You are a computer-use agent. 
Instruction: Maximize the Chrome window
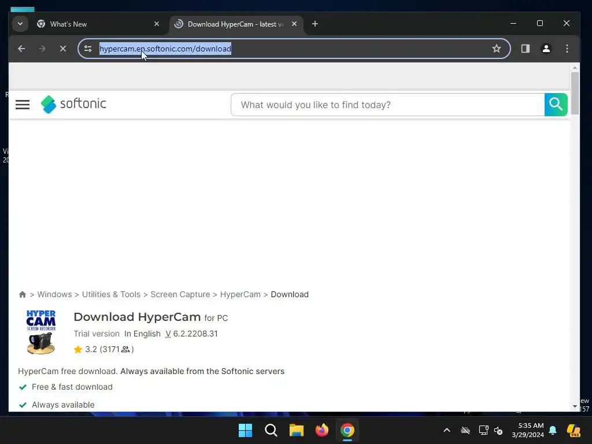540,23
